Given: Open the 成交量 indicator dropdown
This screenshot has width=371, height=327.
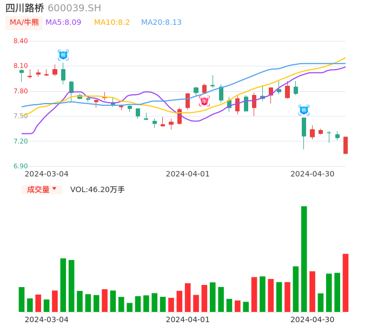Looking at the screenshot, I should pos(42,189).
